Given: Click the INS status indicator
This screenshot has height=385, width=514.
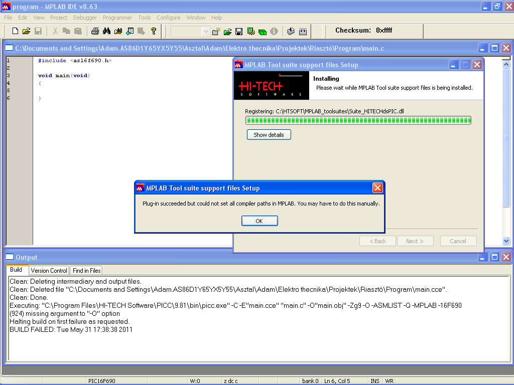Looking at the screenshot, I should tap(374, 381).
